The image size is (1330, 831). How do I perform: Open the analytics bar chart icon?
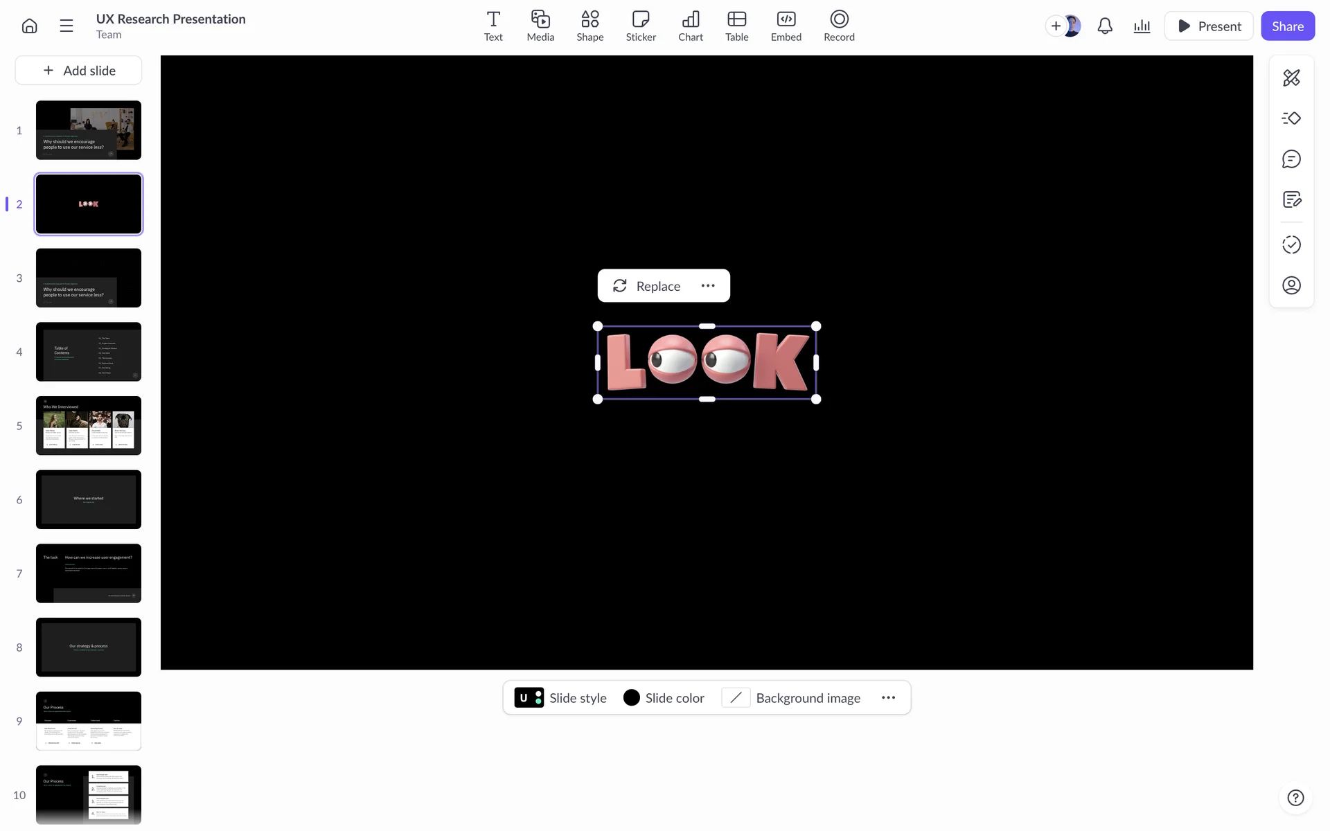[1142, 26]
